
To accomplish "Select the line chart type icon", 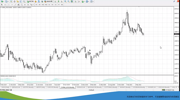I will (x=62, y=2).
